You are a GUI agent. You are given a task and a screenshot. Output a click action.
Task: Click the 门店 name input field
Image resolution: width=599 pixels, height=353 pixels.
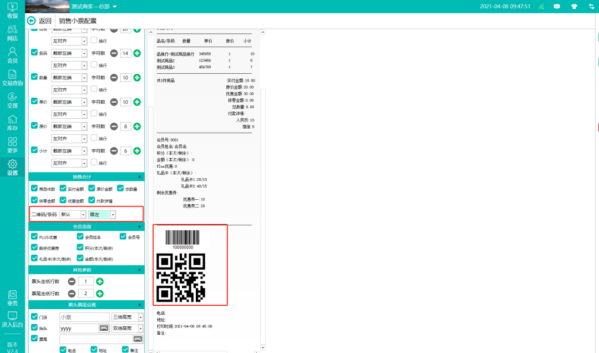84,317
